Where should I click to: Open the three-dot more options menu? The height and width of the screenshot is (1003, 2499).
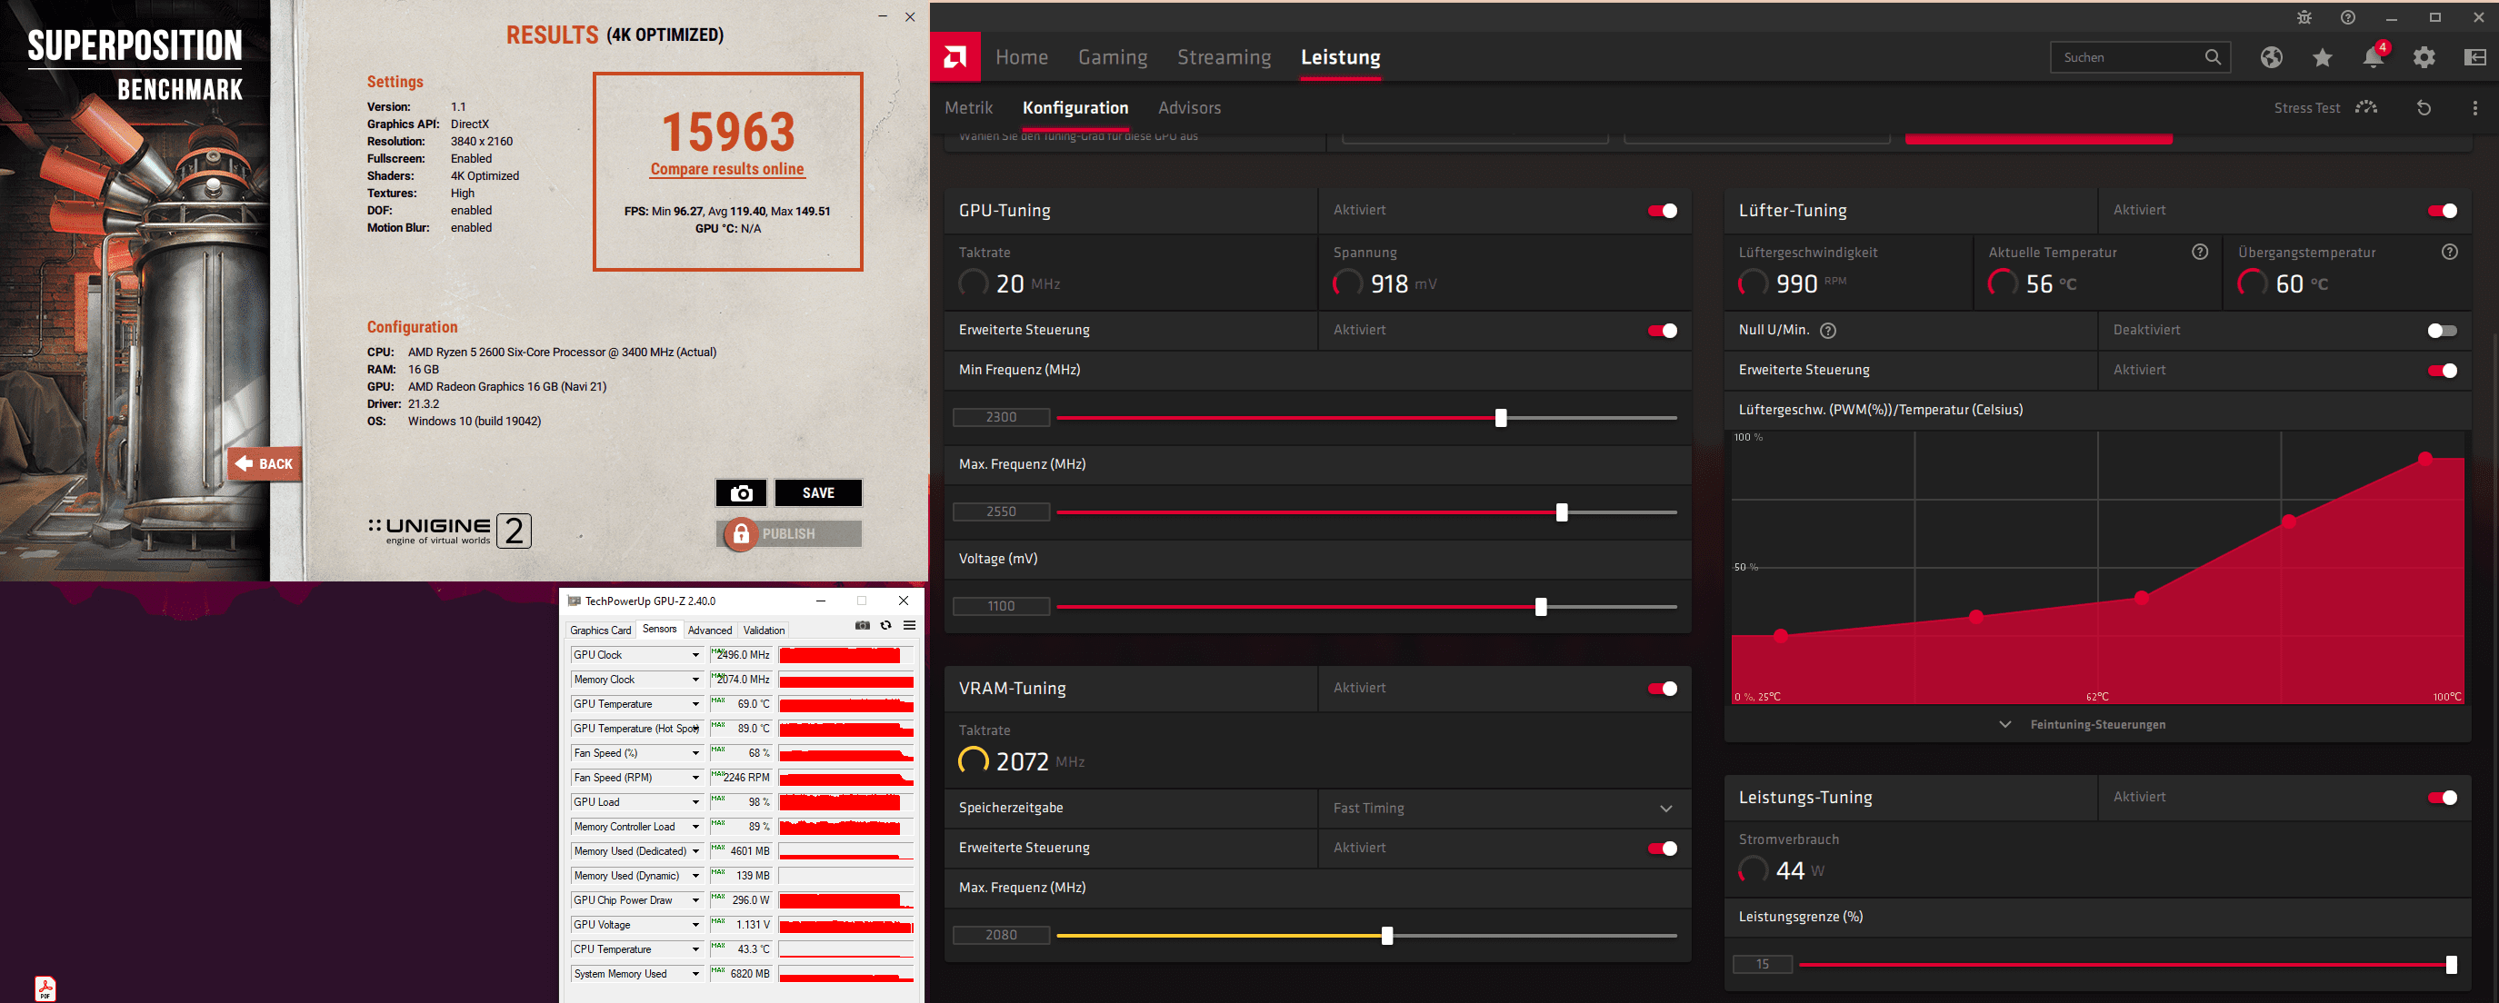point(2474,107)
